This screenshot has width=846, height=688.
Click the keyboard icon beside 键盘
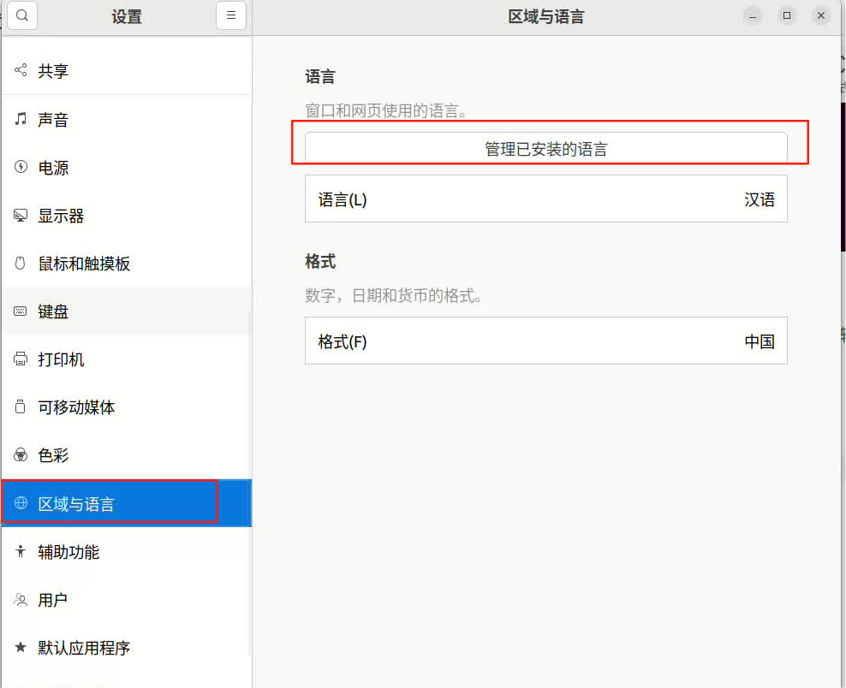click(x=21, y=311)
